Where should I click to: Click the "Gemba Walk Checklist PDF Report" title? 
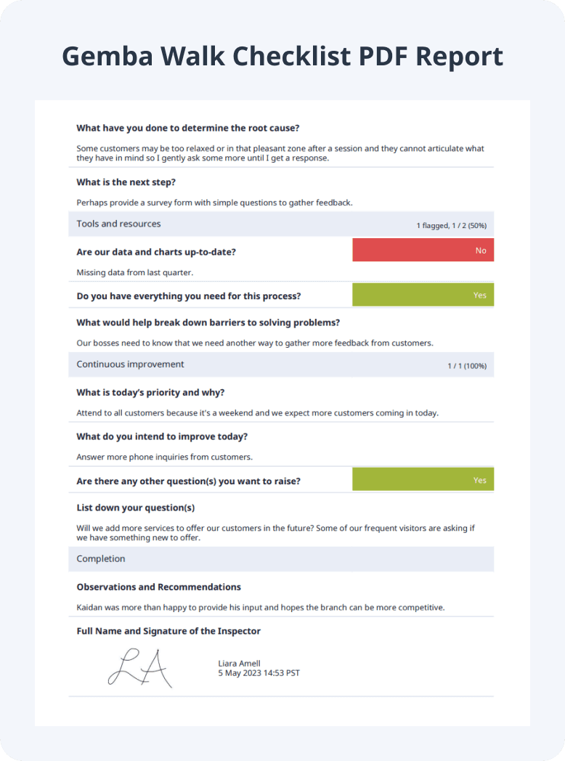pos(282,57)
